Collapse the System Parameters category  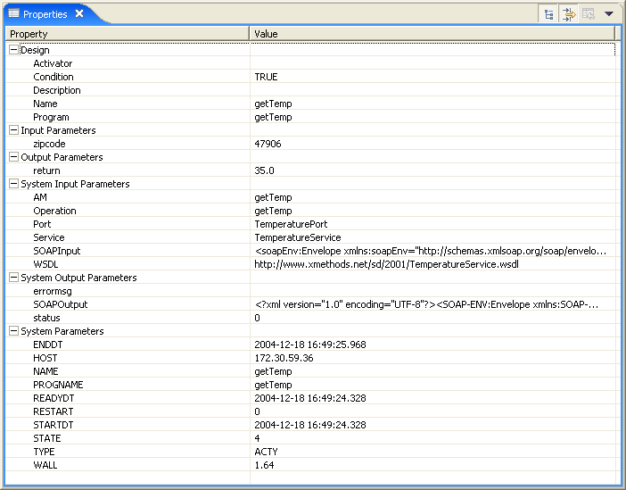pos(13,330)
